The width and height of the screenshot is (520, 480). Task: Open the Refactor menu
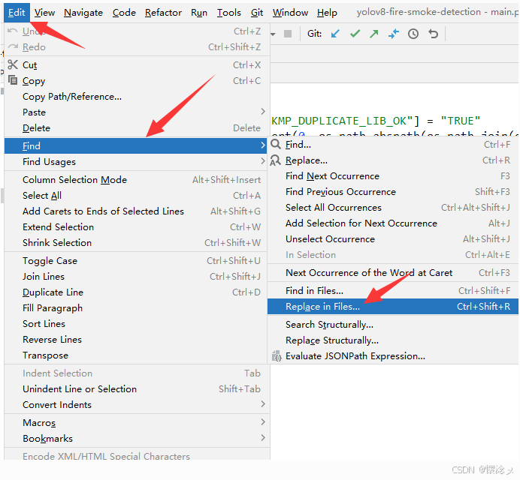point(163,13)
